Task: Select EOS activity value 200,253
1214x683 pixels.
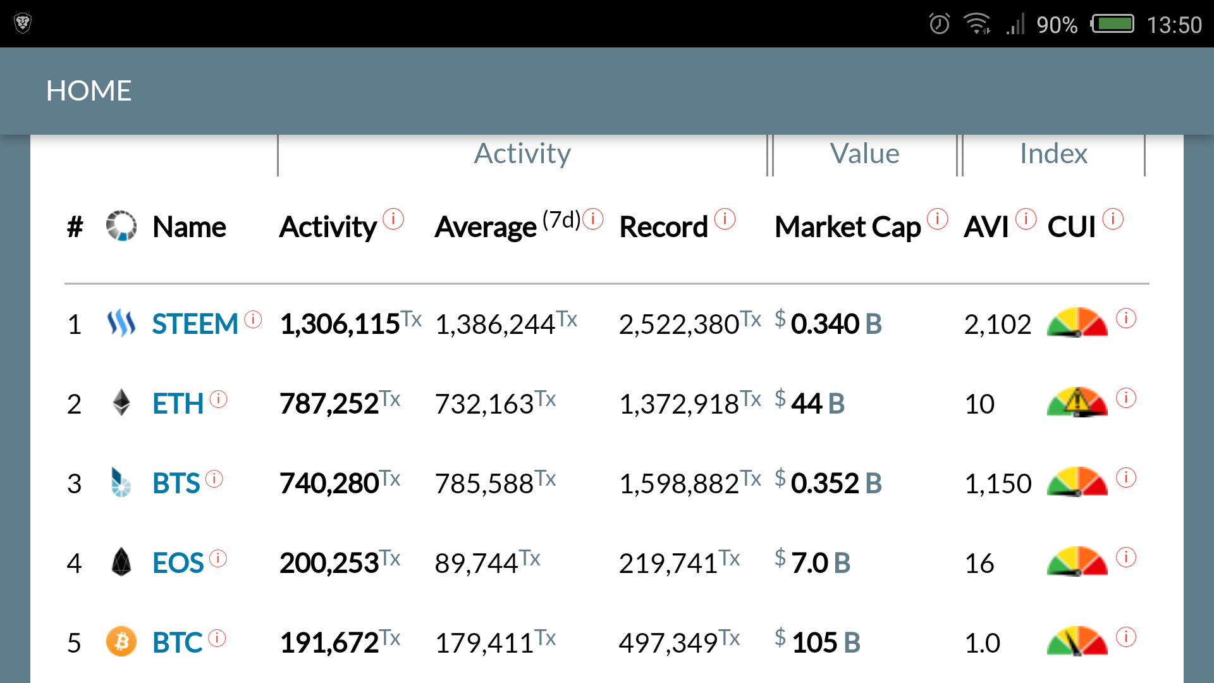Action: [329, 563]
